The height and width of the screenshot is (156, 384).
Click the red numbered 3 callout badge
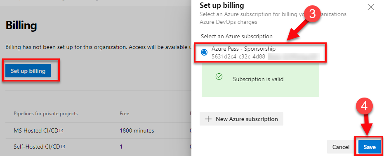tap(312, 14)
